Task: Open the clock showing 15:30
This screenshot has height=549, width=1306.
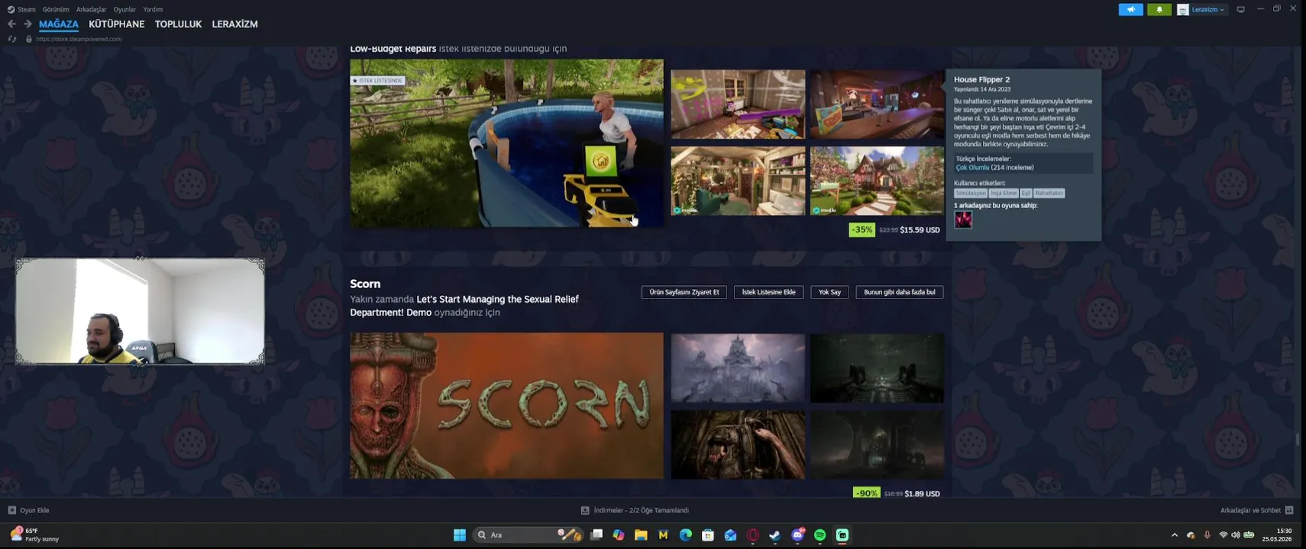Action: coord(1279,535)
